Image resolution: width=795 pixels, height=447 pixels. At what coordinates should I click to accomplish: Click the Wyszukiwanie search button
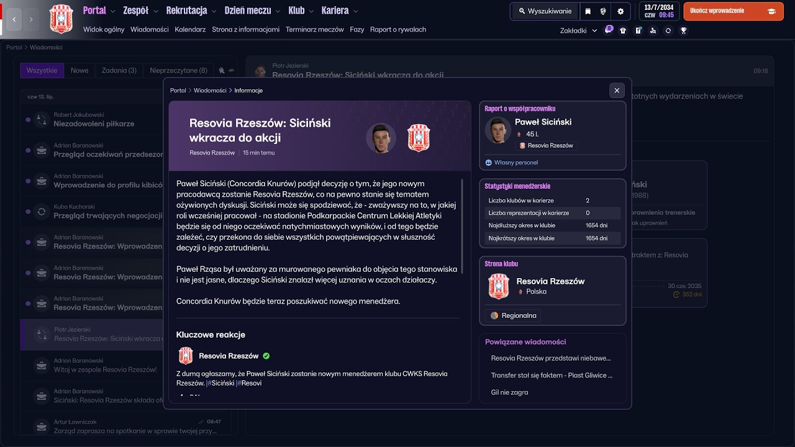point(545,11)
